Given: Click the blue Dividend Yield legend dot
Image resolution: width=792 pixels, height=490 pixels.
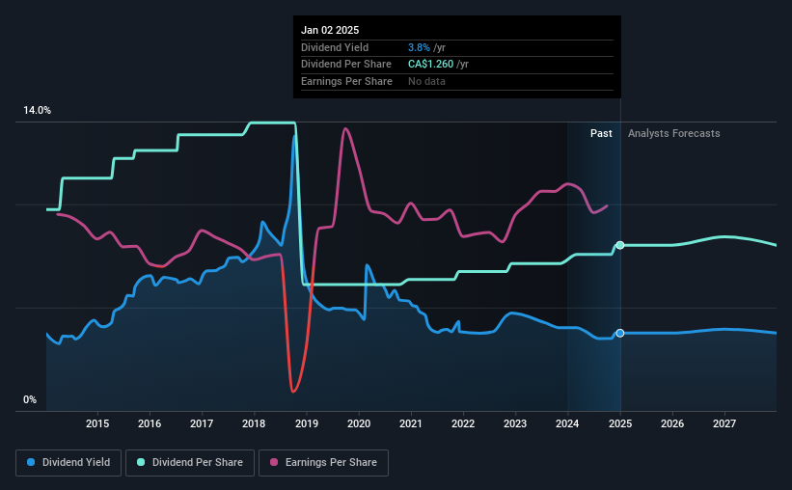Looking at the screenshot, I should click(31, 462).
